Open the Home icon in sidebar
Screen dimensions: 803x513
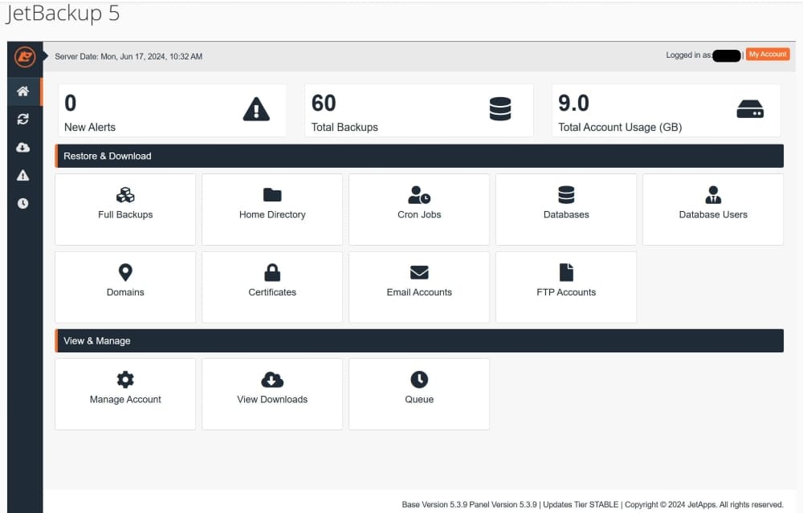point(23,92)
